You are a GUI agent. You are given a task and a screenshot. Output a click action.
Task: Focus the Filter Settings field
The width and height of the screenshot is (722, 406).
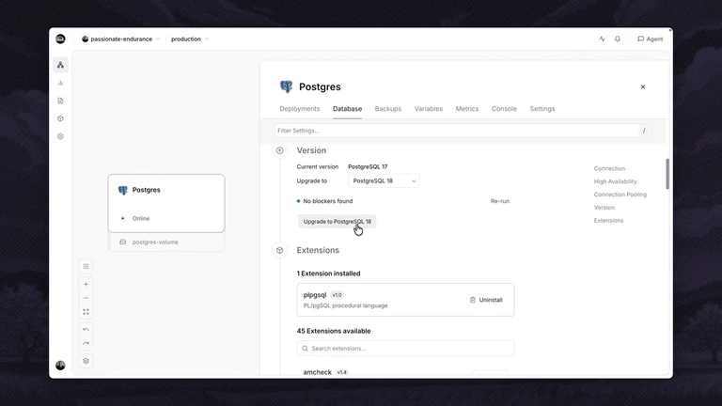coord(463,131)
